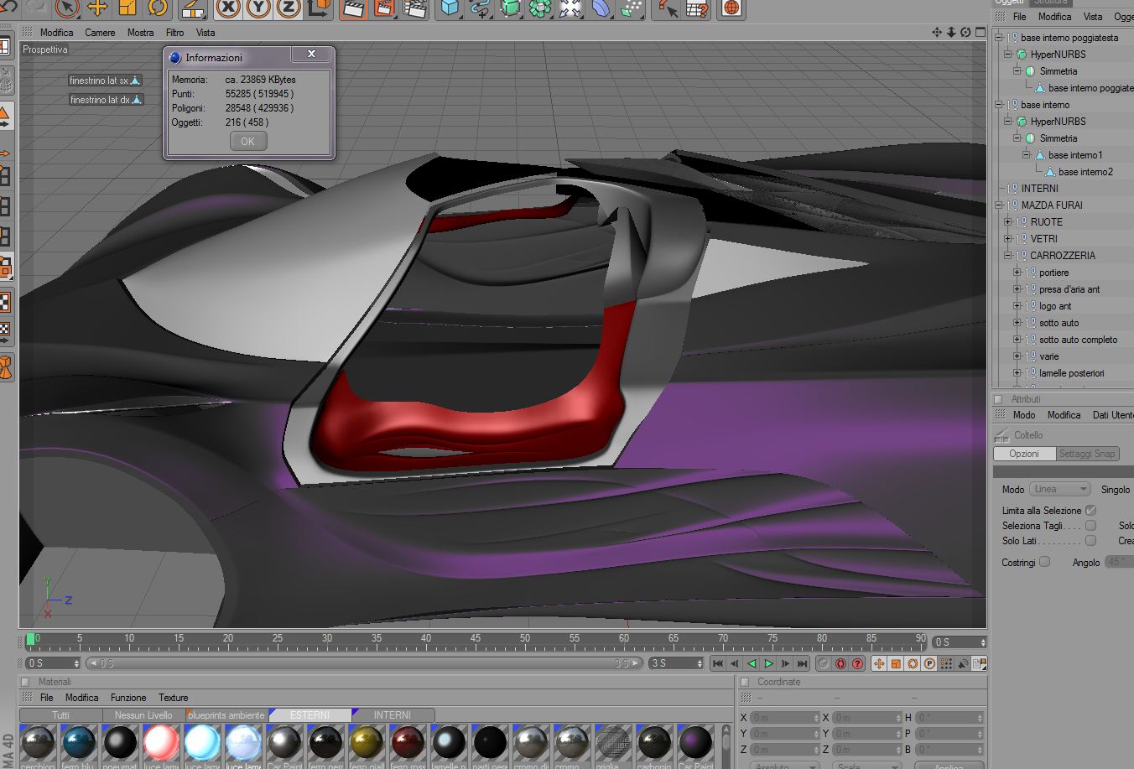Image resolution: width=1134 pixels, height=769 pixels.
Task: Enable the Seleziona Tagli checkbox
Action: pyautogui.click(x=1090, y=526)
